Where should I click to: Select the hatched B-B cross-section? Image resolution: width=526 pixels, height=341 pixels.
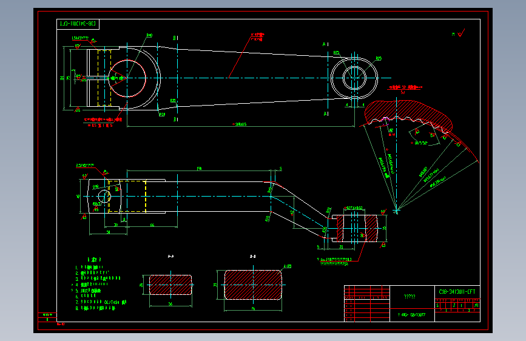coord(253,285)
